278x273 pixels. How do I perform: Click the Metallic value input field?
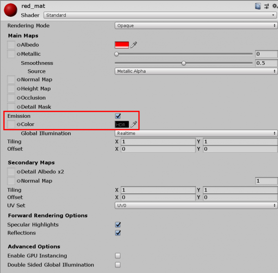(x=266, y=54)
